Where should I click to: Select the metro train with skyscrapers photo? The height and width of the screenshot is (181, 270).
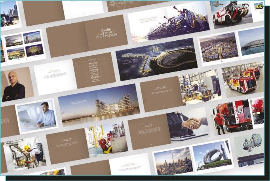[x=11, y=15]
